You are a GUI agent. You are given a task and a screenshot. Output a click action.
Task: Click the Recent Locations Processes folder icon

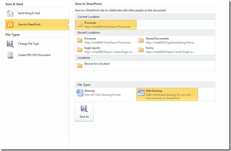click(x=80, y=40)
